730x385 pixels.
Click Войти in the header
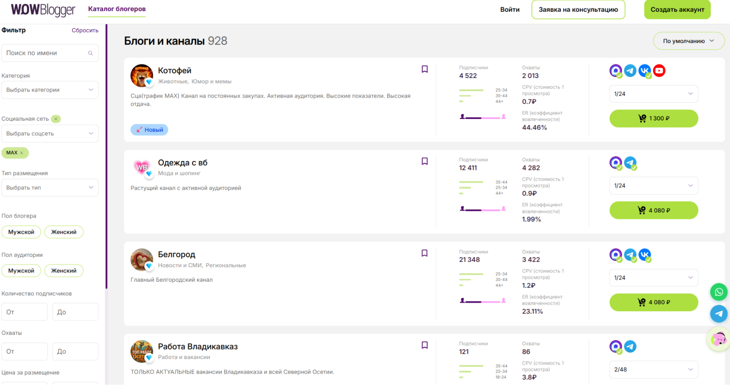(x=509, y=9)
